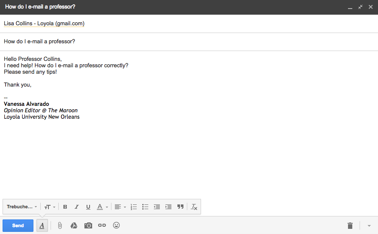Click the blue Send button
Viewport: 378px width, 234px height.
(x=18, y=225)
